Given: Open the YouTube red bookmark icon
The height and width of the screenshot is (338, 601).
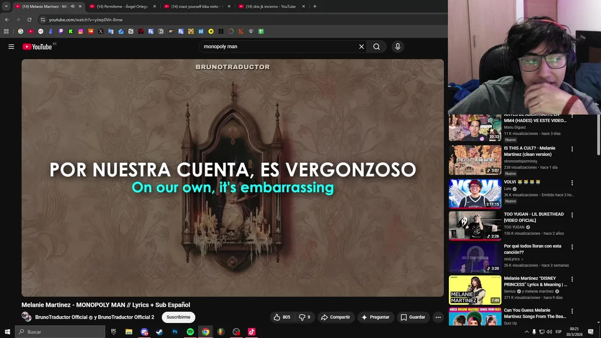Looking at the screenshot, I should tap(31, 31).
